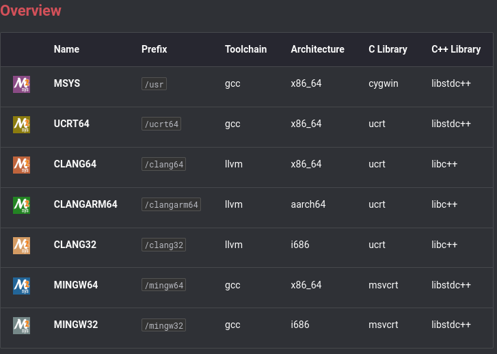Click the Architecture column header
The width and height of the screenshot is (497, 354).
point(317,49)
